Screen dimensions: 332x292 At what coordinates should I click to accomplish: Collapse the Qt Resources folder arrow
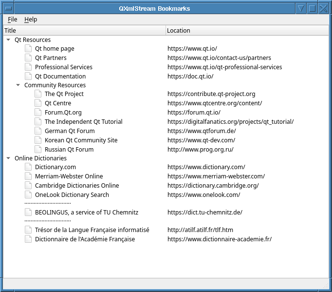(x=8, y=40)
